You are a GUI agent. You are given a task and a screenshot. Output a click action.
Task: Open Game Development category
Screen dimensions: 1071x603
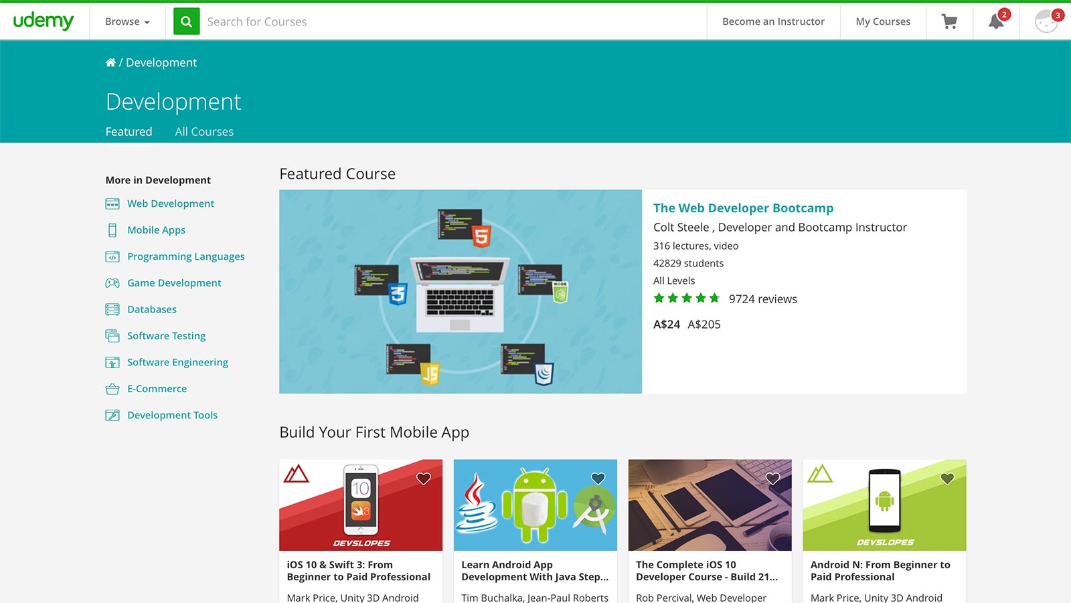coord(174,283)
